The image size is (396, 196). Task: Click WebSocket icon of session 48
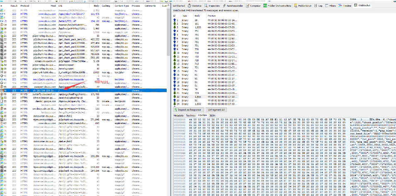[x=2, y=90]
